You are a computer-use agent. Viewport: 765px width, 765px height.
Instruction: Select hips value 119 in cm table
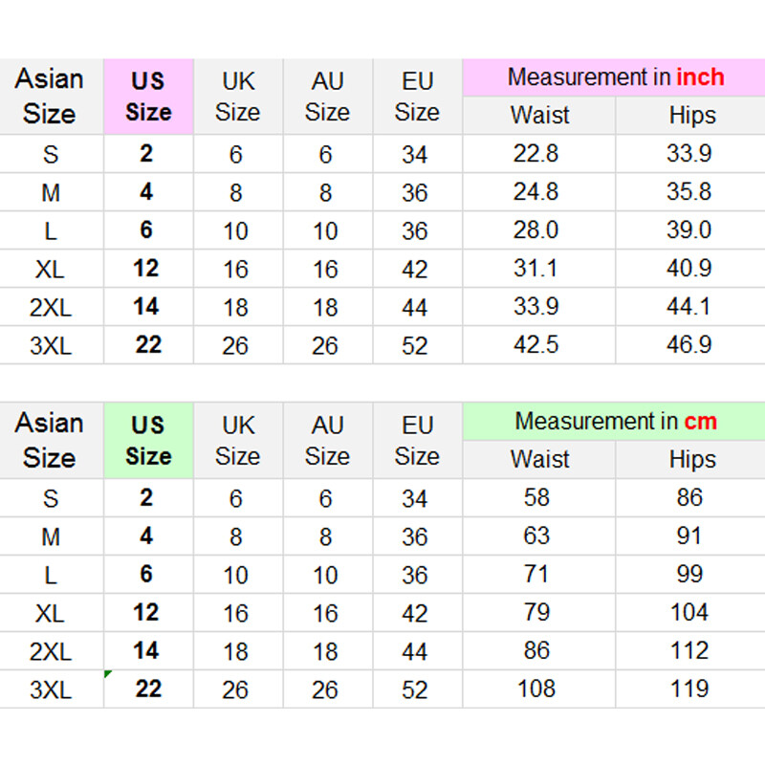[x=688, y=688]
